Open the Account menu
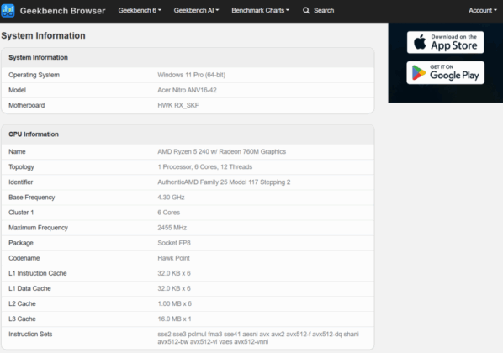The image size is (503, 353). [x=483, y=11]
